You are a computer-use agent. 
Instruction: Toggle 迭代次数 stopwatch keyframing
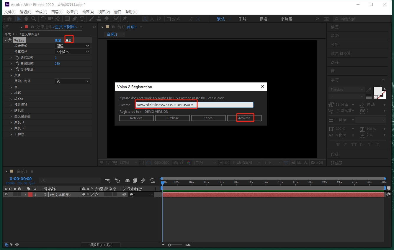(x=17, y=58)
